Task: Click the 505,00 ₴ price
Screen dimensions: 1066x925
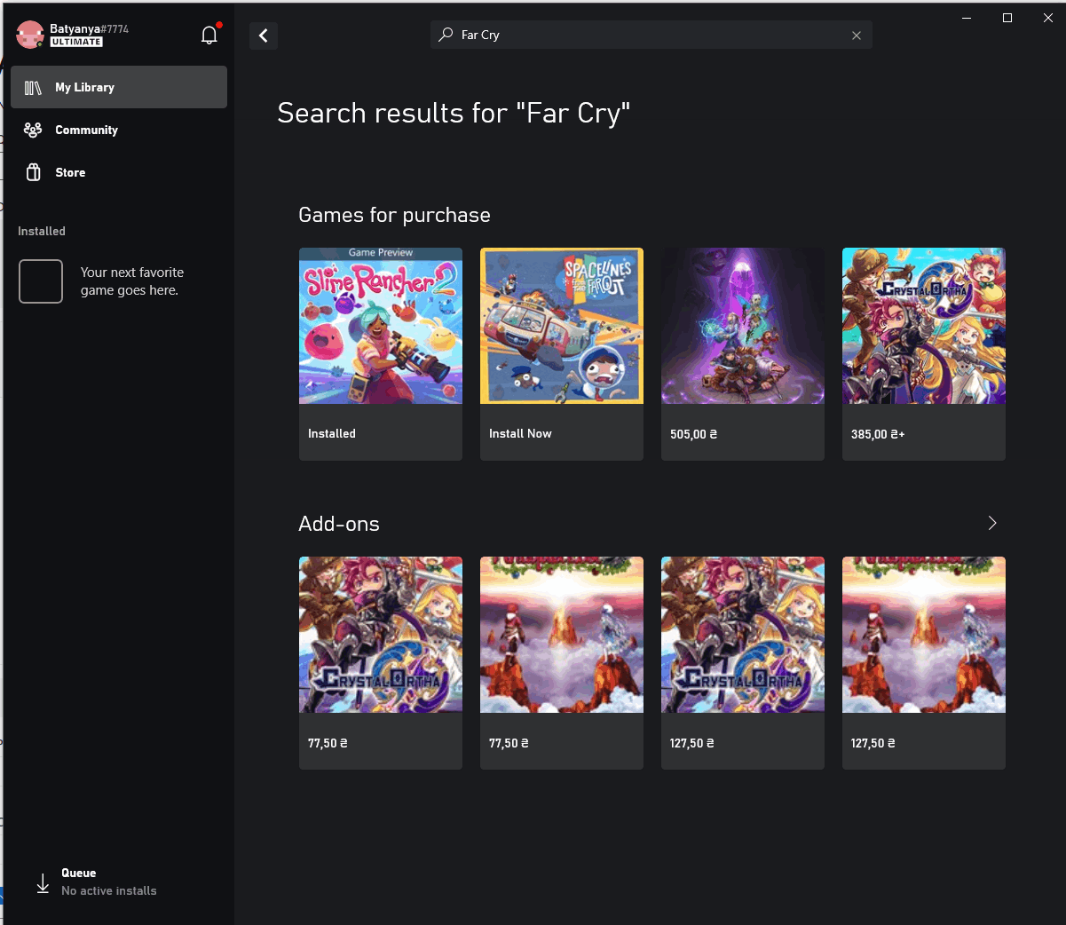Action: [693, 434]
